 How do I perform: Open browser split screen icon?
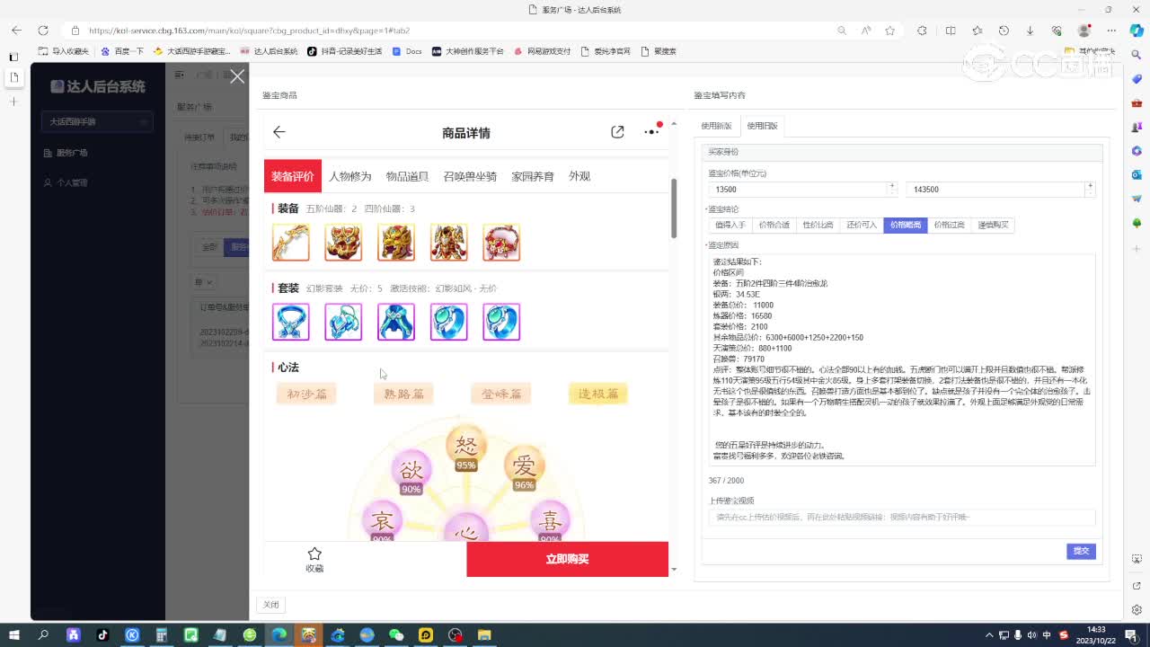coord(951,31)
